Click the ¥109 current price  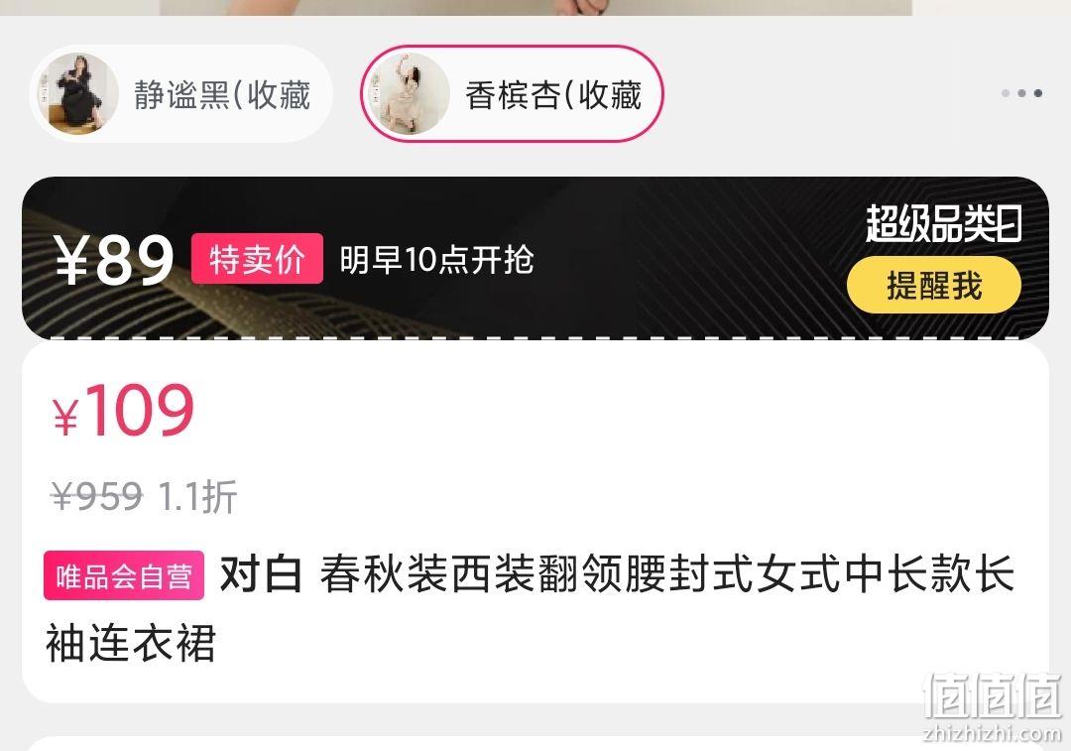[x=124, y=410]
